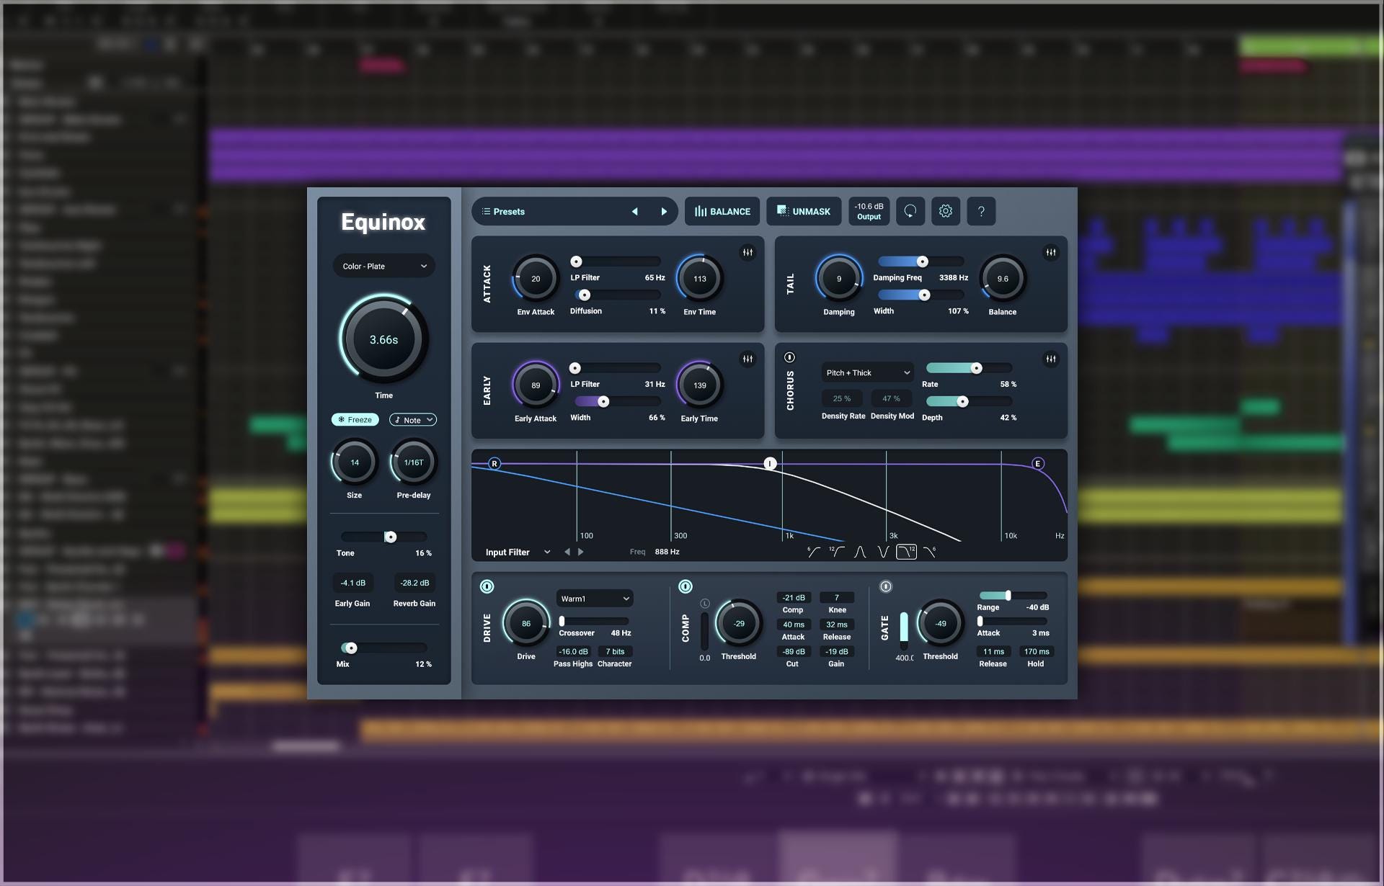Image resolution: width=1384 pixels, height=886 pixels.
Task: Click the Pass Highs -16.0 dB field
Action: coord(573,651)
